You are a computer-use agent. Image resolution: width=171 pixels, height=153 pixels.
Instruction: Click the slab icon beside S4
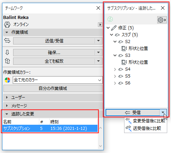click(x=121, y=69)
